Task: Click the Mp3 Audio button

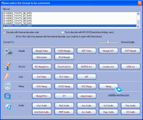Action: click(64, 105)
